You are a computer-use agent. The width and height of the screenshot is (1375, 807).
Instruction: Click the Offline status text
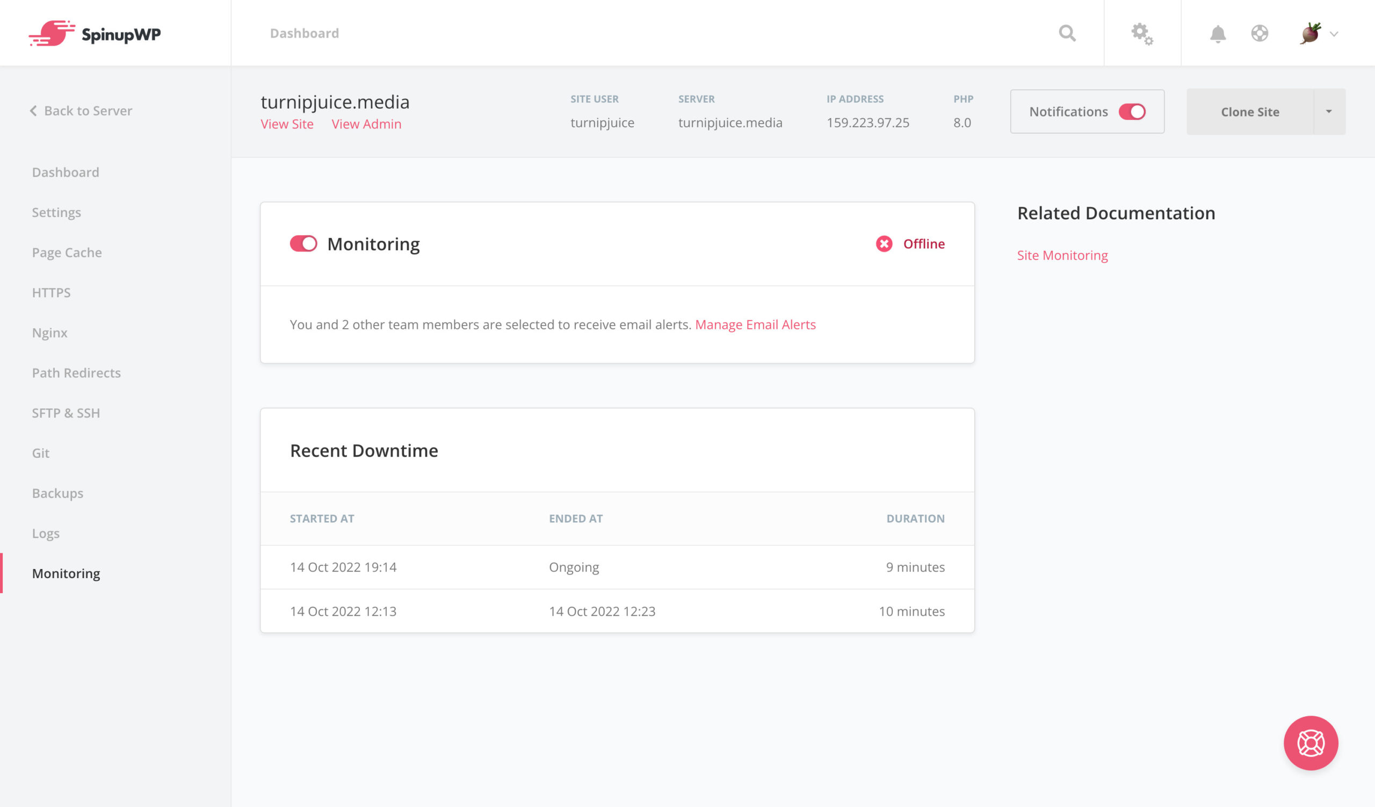[x=924, y=244]
